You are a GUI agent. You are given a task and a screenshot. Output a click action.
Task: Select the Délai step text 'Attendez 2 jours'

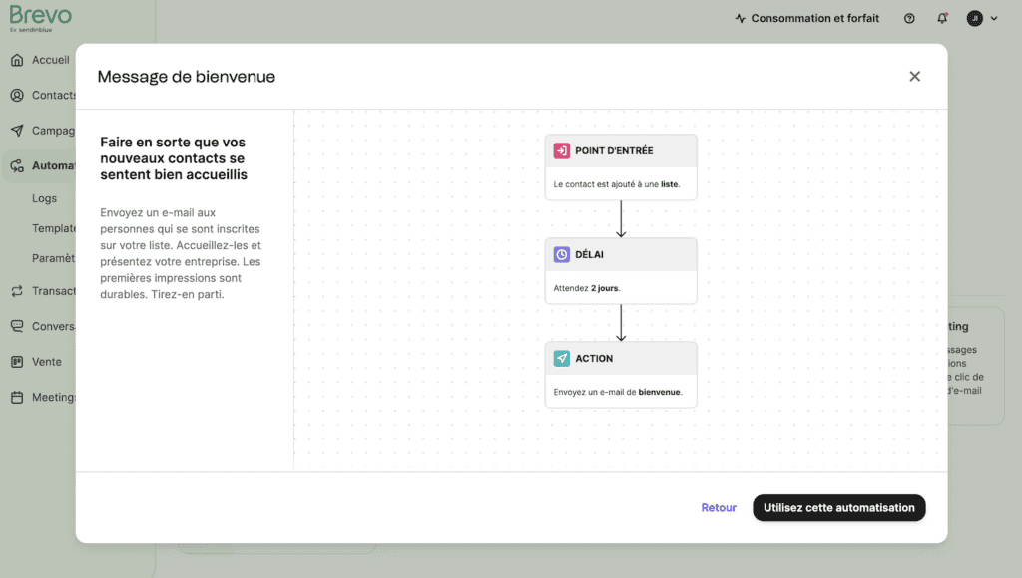click(x=587, y=288)
